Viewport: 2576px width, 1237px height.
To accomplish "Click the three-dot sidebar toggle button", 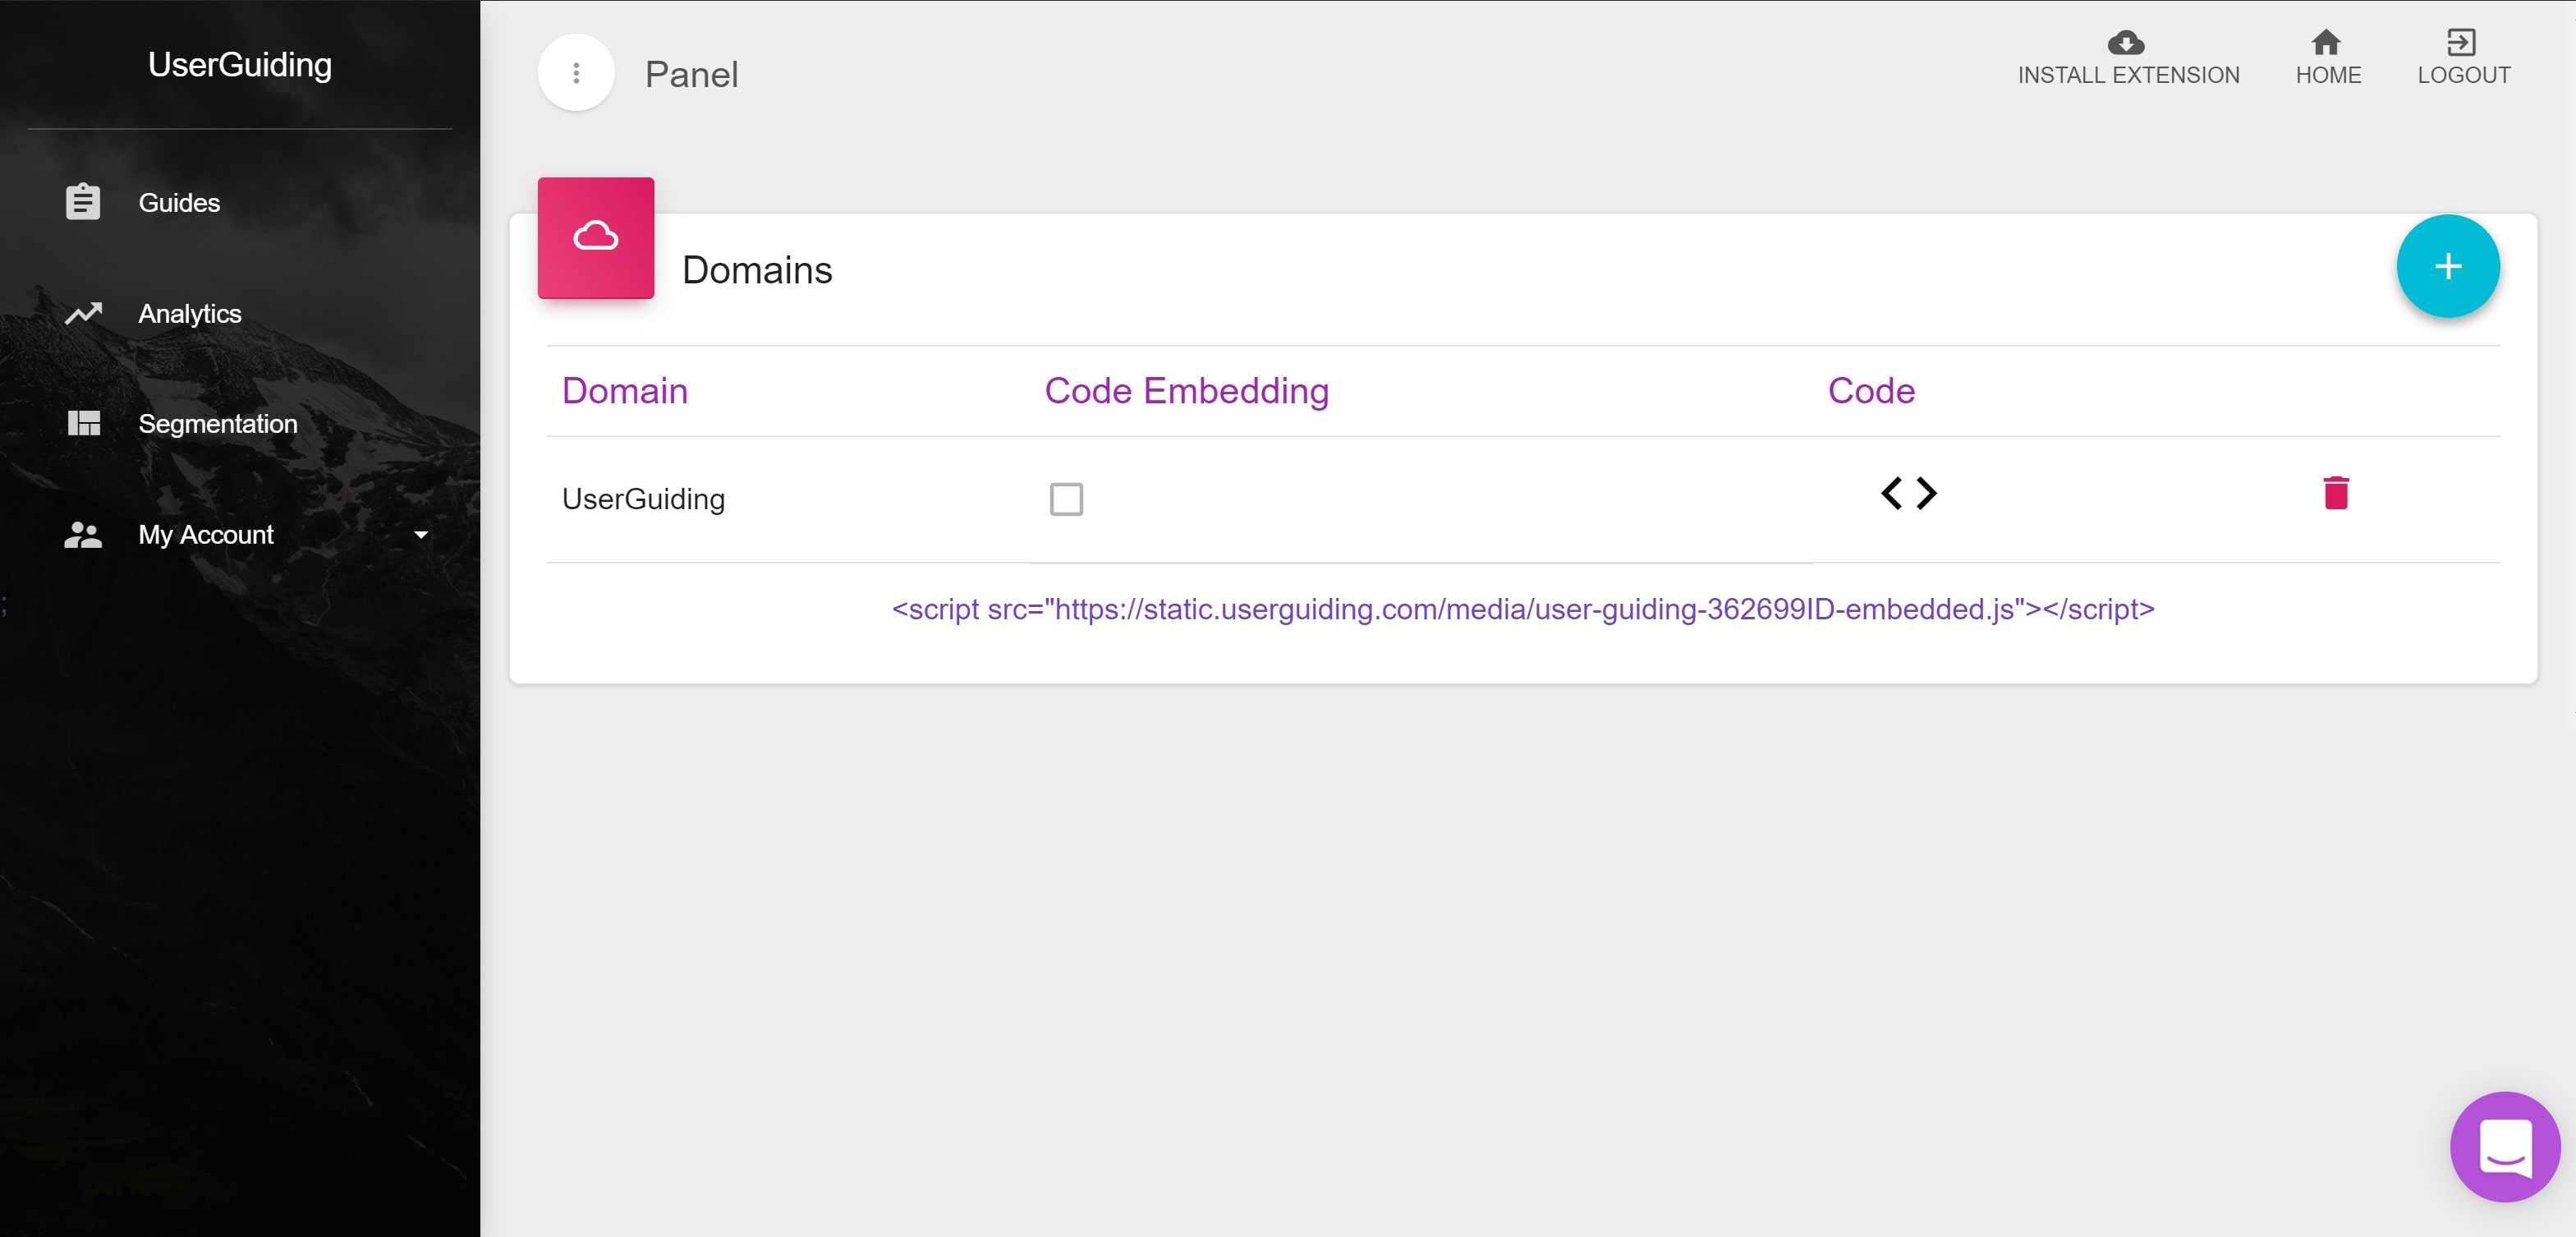I will 576,73.
